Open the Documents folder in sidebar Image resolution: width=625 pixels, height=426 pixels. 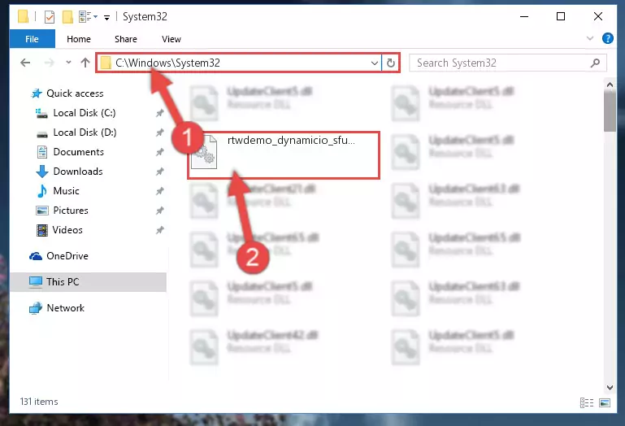(x=78, y=152)
